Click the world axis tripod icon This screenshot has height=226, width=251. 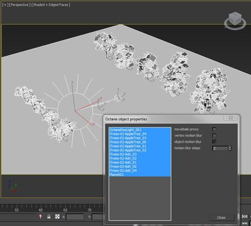point(12,186)
